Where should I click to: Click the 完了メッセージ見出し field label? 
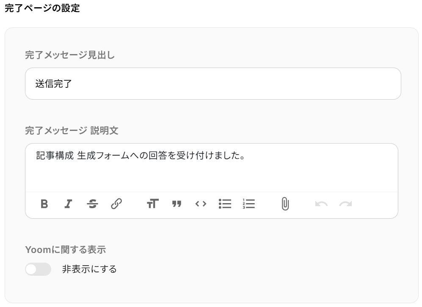click(x=70, y=55)
